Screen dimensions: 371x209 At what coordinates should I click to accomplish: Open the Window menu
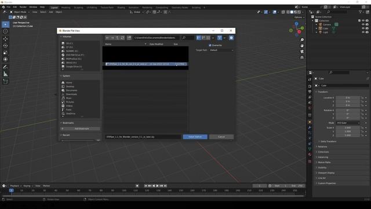click(33, 8)
